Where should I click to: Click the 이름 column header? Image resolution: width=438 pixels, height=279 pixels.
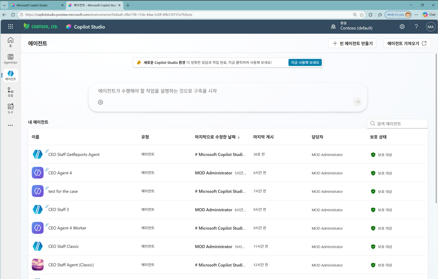point(36,137)
